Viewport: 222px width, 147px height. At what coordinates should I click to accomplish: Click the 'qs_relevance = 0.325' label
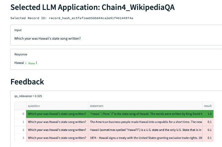tap(28, 96)
